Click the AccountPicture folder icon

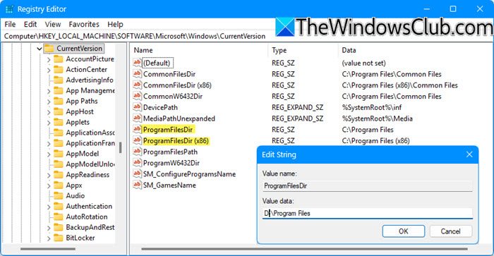[59, 59]
